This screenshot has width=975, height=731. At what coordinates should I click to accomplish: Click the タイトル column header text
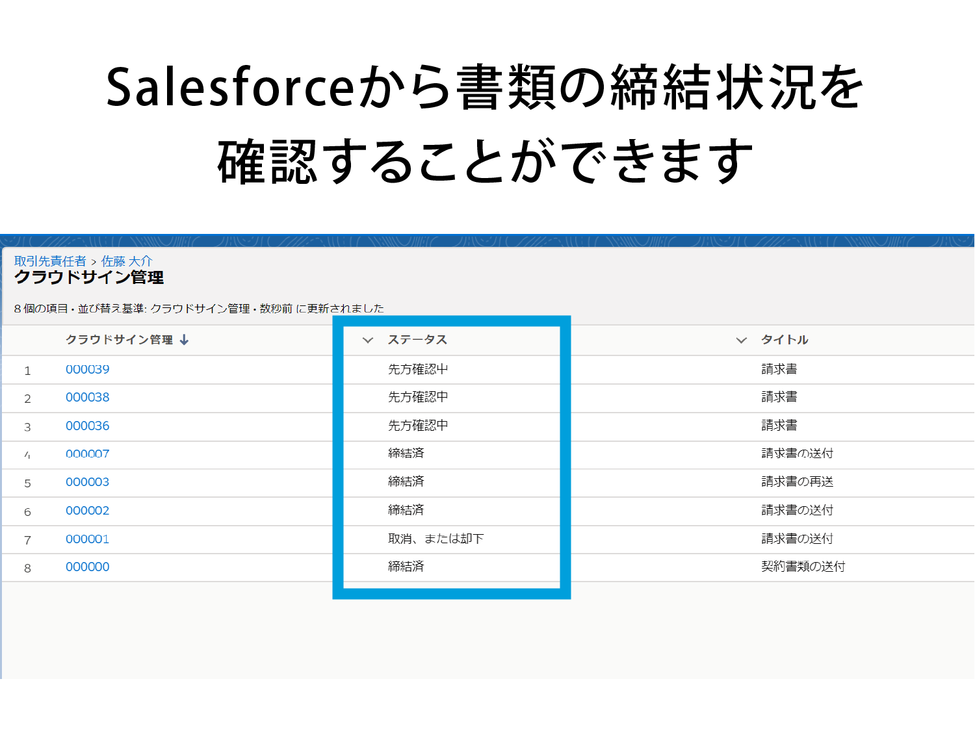(785, 340)
